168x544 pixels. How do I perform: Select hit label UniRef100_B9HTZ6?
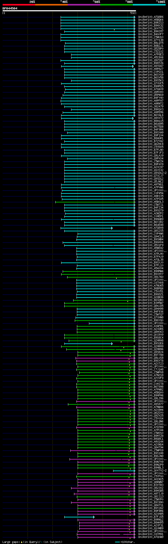click(x=151, y=63)
